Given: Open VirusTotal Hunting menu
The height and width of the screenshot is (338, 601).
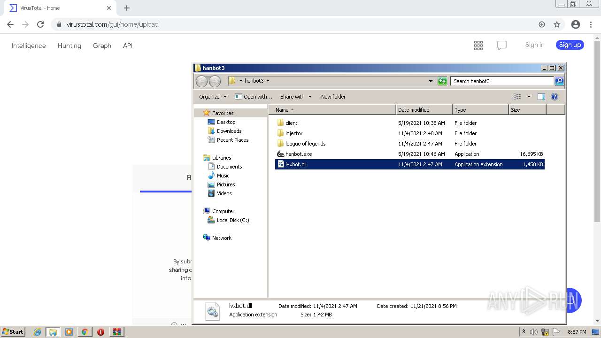Looking at the screenshot, I should pos(69,46).
